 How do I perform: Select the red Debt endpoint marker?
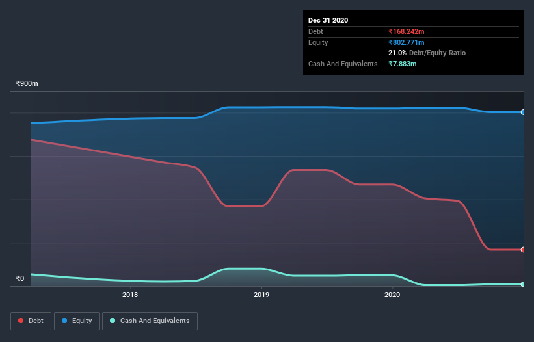[x=523, y=250]
